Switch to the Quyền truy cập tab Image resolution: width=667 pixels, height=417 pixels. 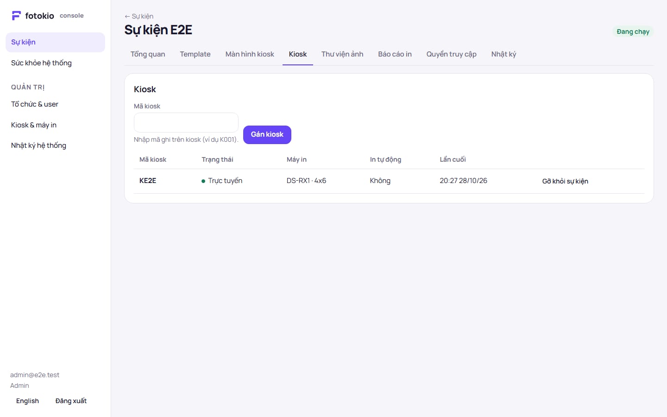[x=452, y=54]
